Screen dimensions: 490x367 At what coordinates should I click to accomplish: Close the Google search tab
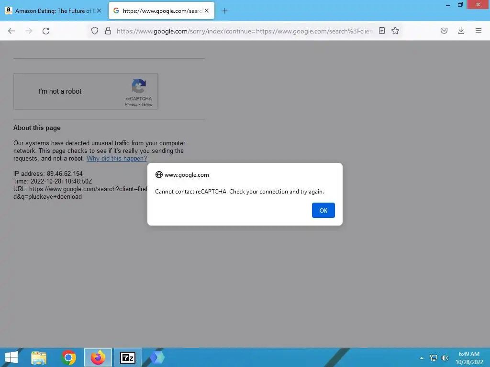[207, 11]
